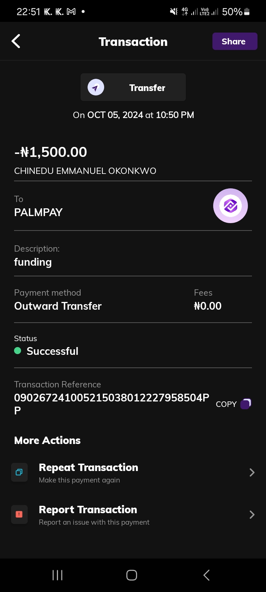Tap the PalmPay logo icon
Viewport: 266px width, 592px height.
(231, 206)
